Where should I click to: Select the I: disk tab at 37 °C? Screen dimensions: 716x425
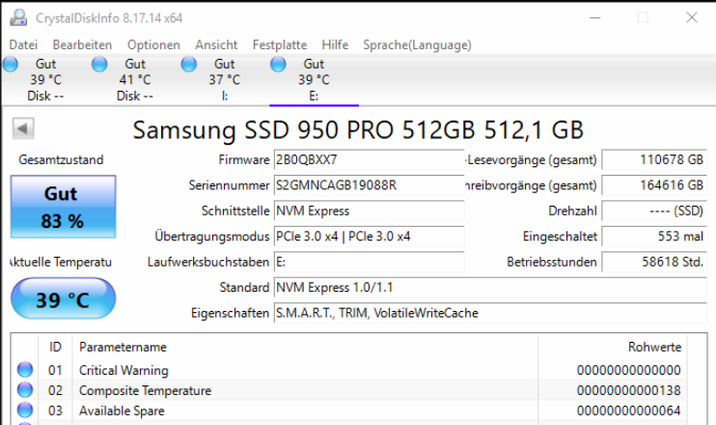click(x=224, y=80)
